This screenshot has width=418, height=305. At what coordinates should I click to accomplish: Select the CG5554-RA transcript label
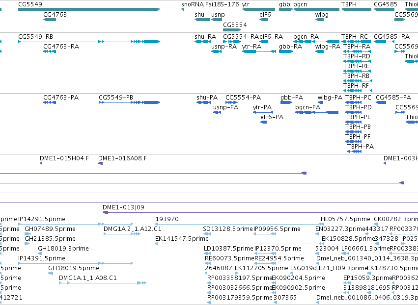(241, 36)
